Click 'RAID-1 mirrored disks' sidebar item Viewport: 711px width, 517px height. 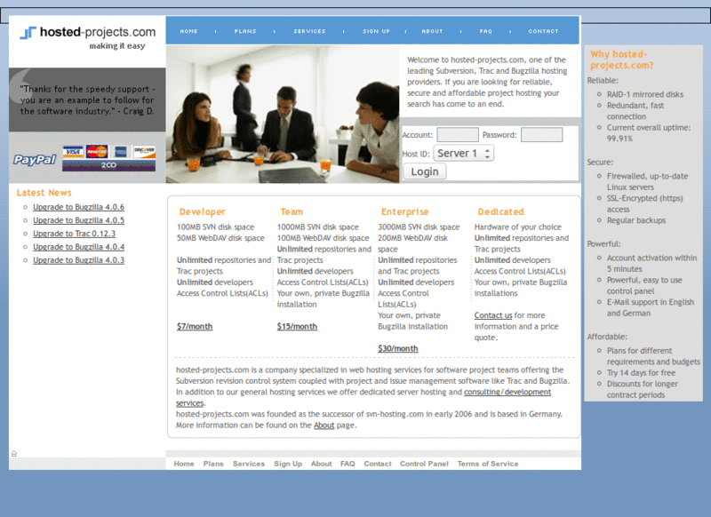(x=645, y=94)
